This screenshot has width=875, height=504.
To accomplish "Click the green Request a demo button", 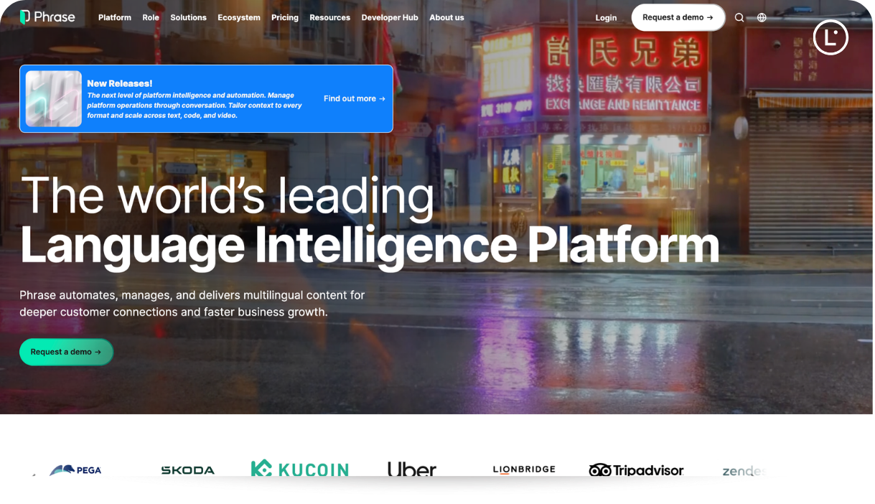I will point(66,352).
